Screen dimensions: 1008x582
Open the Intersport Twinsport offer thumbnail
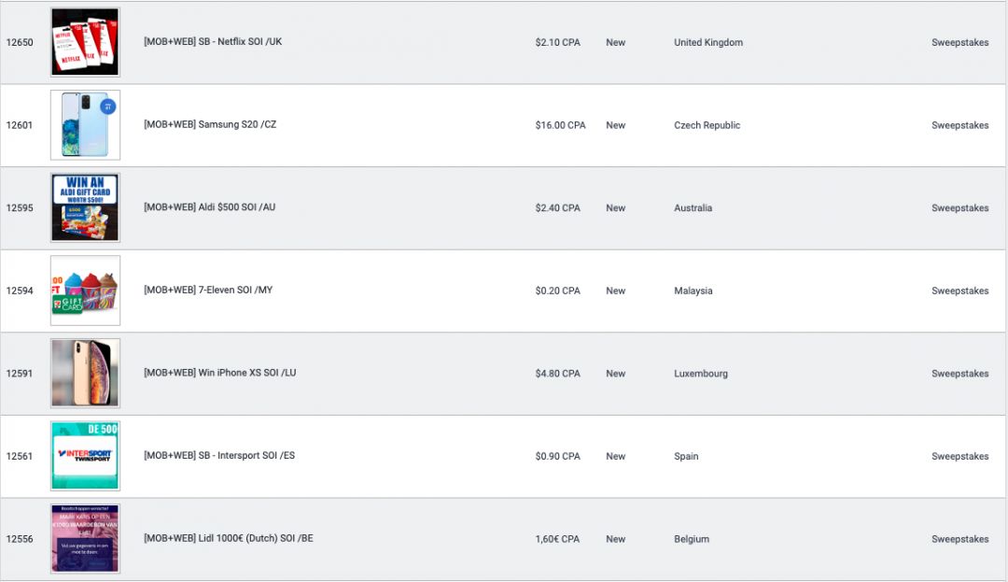coord(85,456)
